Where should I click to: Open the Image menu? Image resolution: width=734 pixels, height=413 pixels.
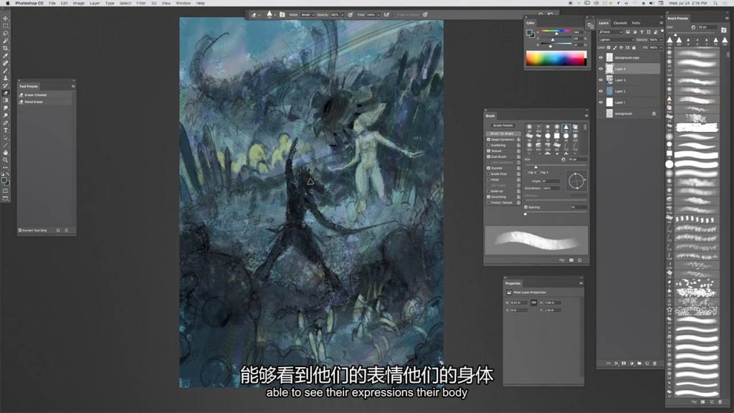click(x=79, y=4)
